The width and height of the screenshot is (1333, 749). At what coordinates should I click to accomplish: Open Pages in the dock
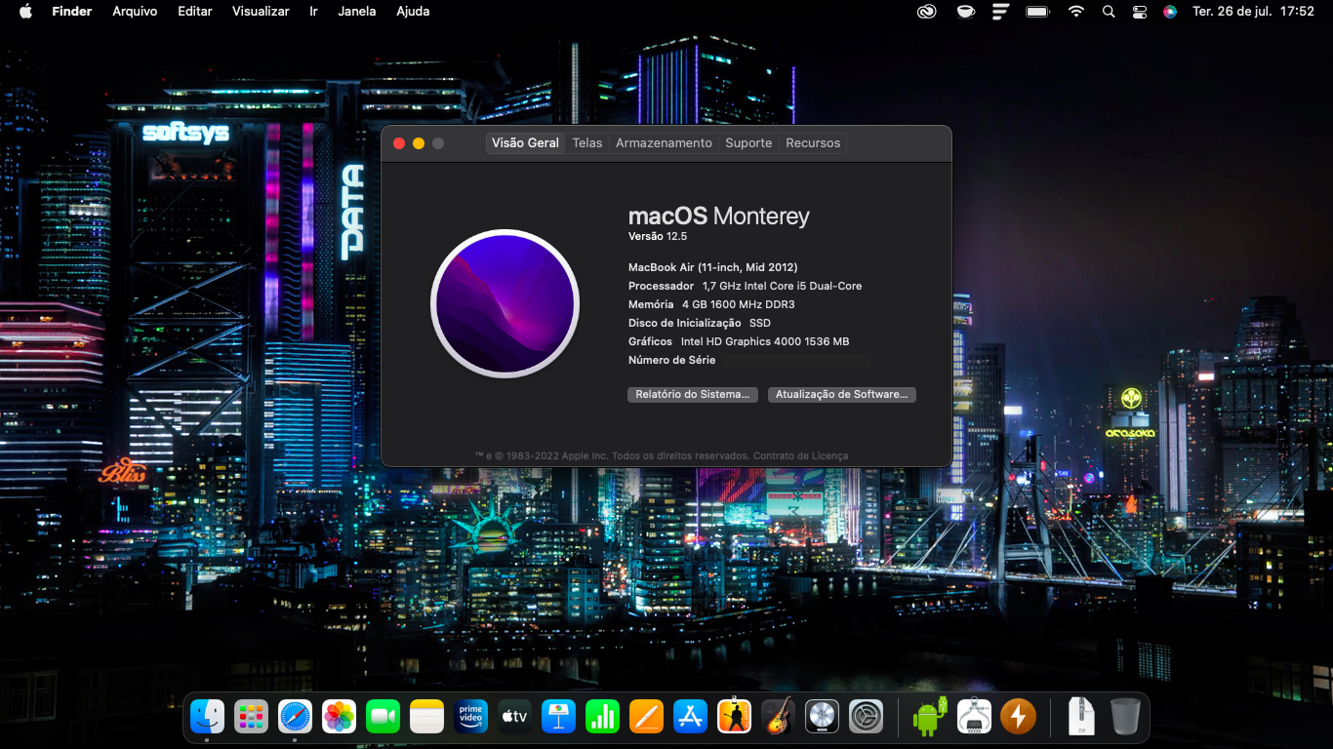pyautogui.click(x=646, y=717)
